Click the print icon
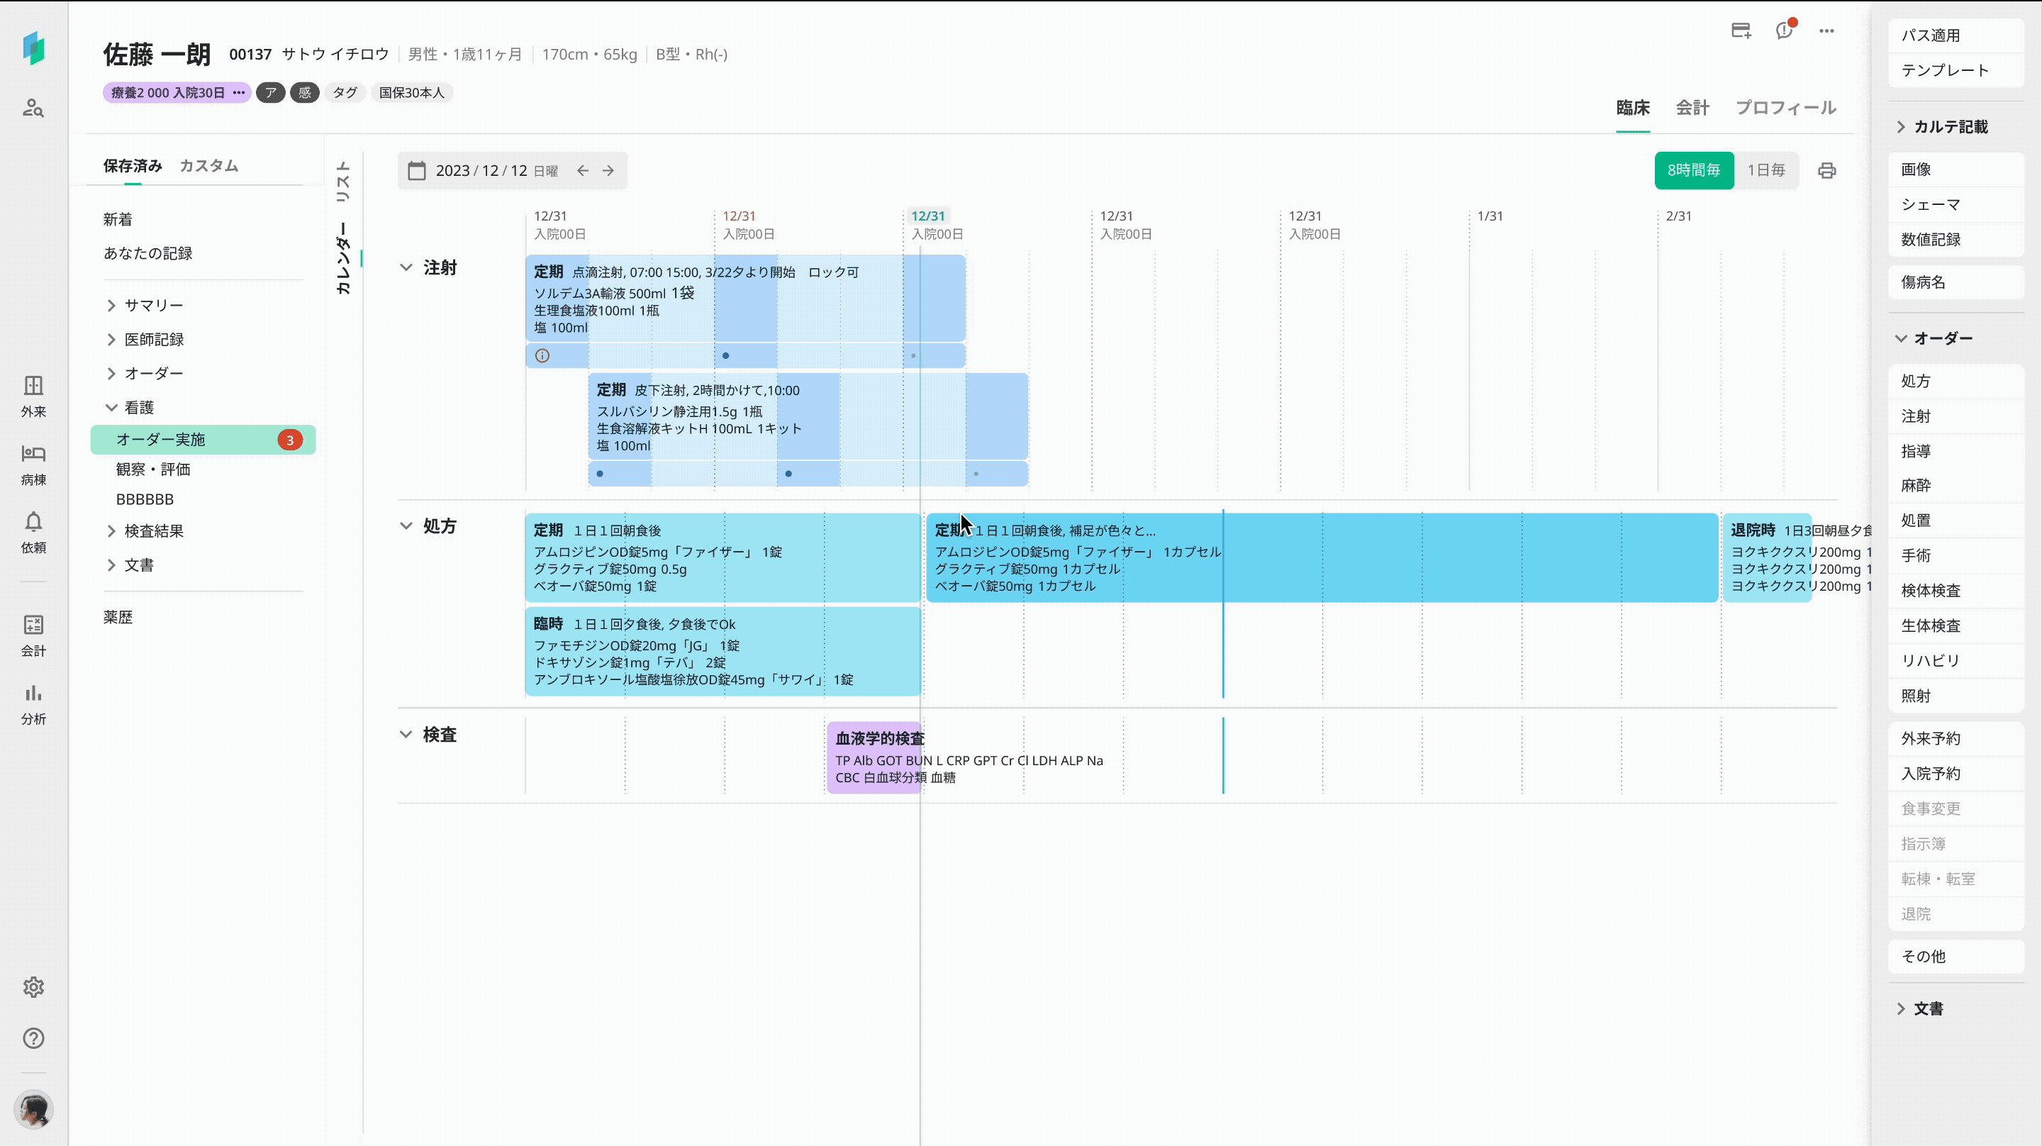The height and width of the screenshot is (1146, 2042). [1826, 170]
